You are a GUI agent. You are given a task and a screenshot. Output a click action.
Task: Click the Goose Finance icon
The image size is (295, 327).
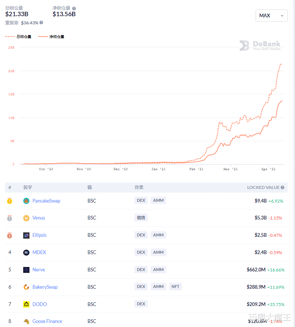click(x=26, y=321)
